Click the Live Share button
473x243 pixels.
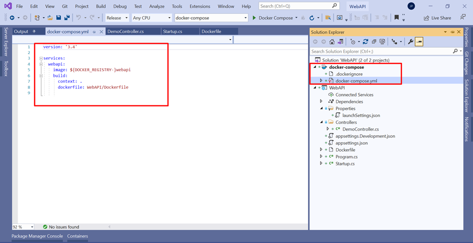[x=437, y=18]
